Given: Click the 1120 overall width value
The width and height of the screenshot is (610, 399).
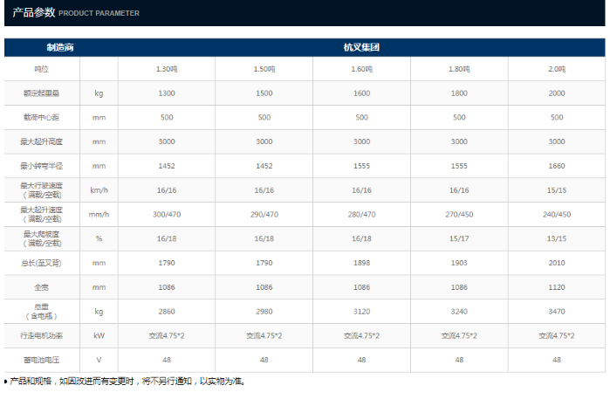Looking at the screenshot, I should click(556, 286).
